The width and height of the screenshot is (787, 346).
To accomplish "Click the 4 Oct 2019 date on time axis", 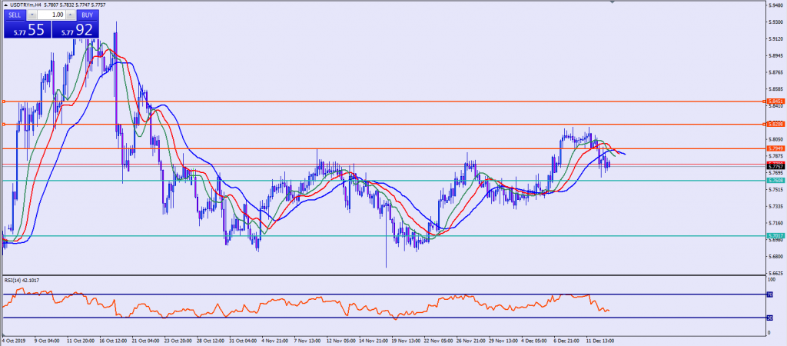I will 15,338.
